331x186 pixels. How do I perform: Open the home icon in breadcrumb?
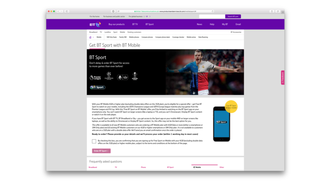(x=90, y=37)
